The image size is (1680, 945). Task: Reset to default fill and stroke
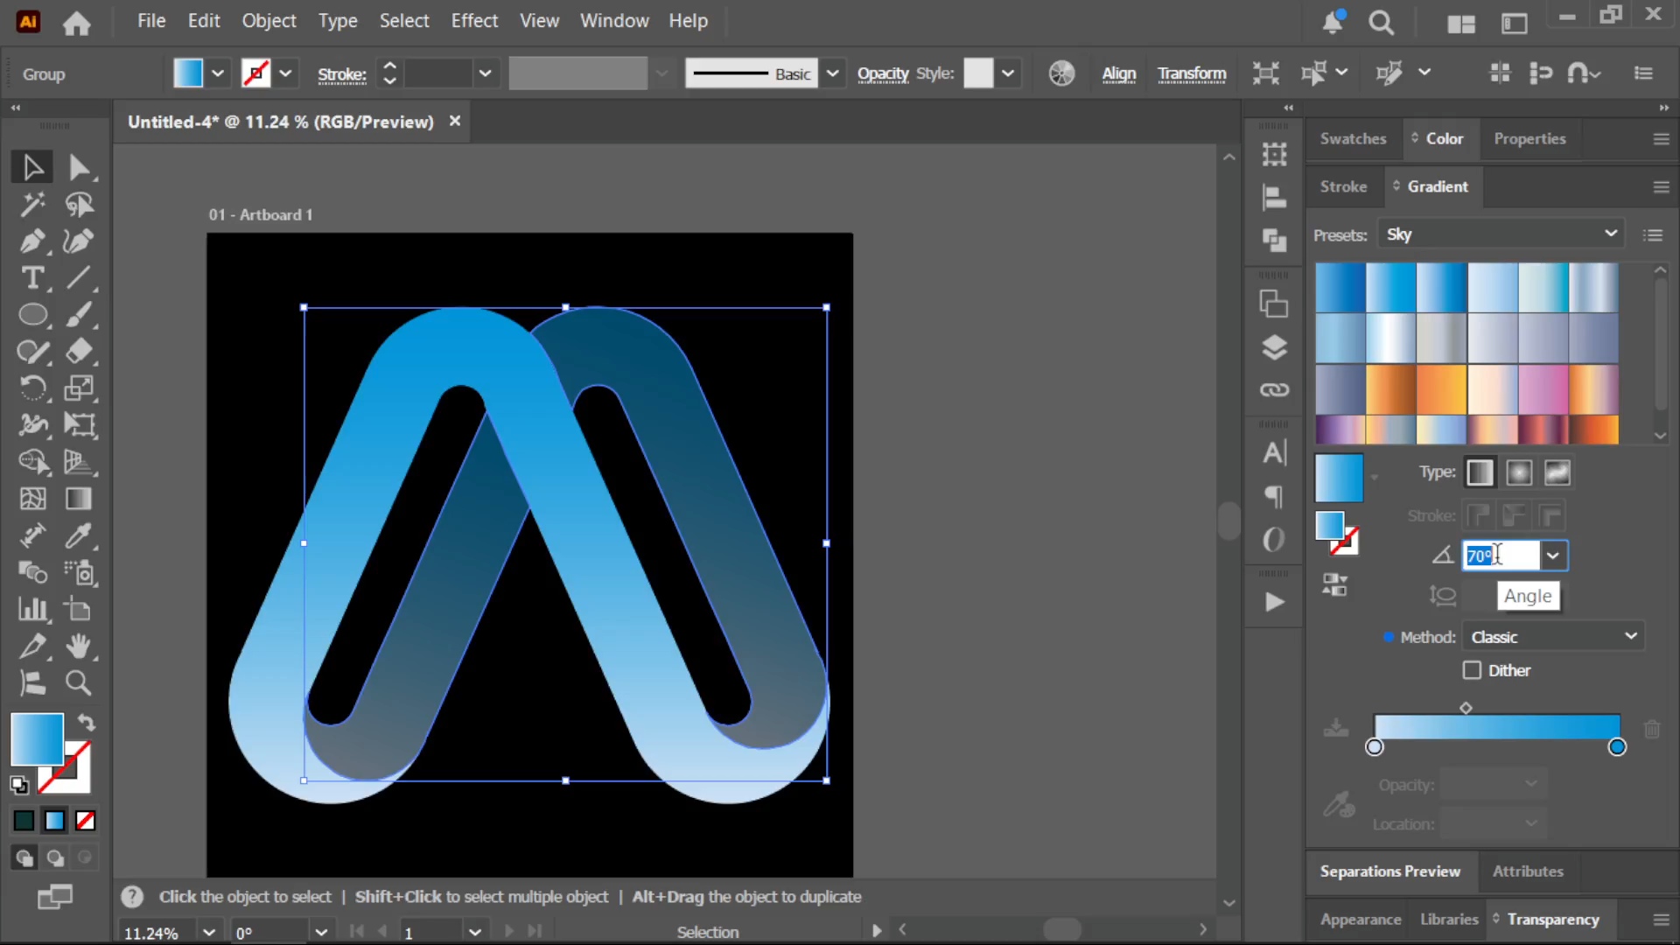pos(19,785)
